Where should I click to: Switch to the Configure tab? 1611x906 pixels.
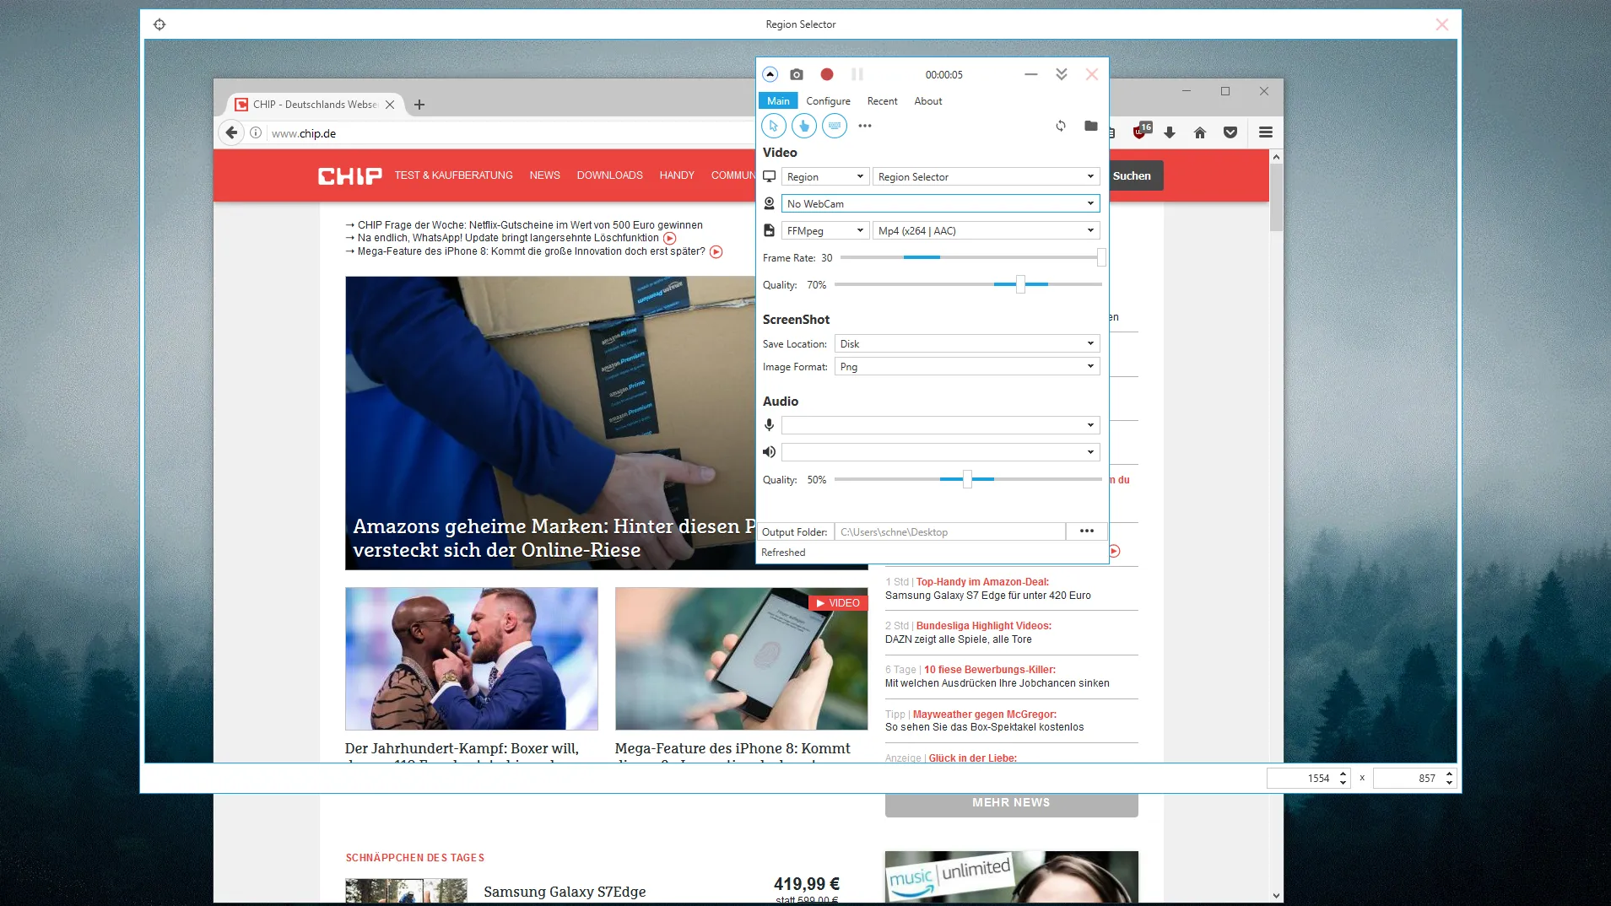pyautogui.click(x=828, y=101)
